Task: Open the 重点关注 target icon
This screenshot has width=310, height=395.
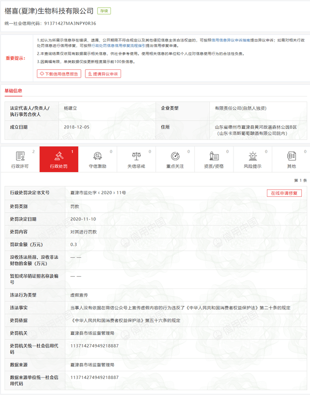Action: click(175, 156)
